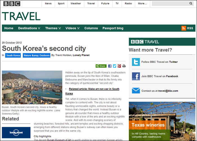
Task: Click the travel@bbc.com contact link
Action: click(168, 91)
